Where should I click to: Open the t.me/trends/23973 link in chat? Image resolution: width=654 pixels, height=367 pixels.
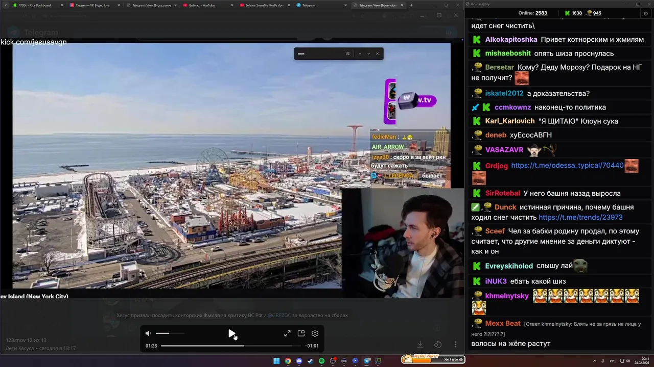click(580, 218)
